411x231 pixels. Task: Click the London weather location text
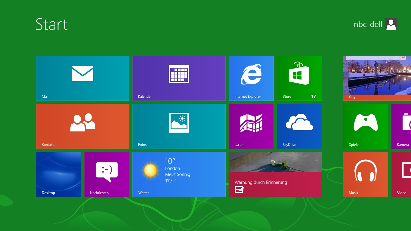pos(172,168)
